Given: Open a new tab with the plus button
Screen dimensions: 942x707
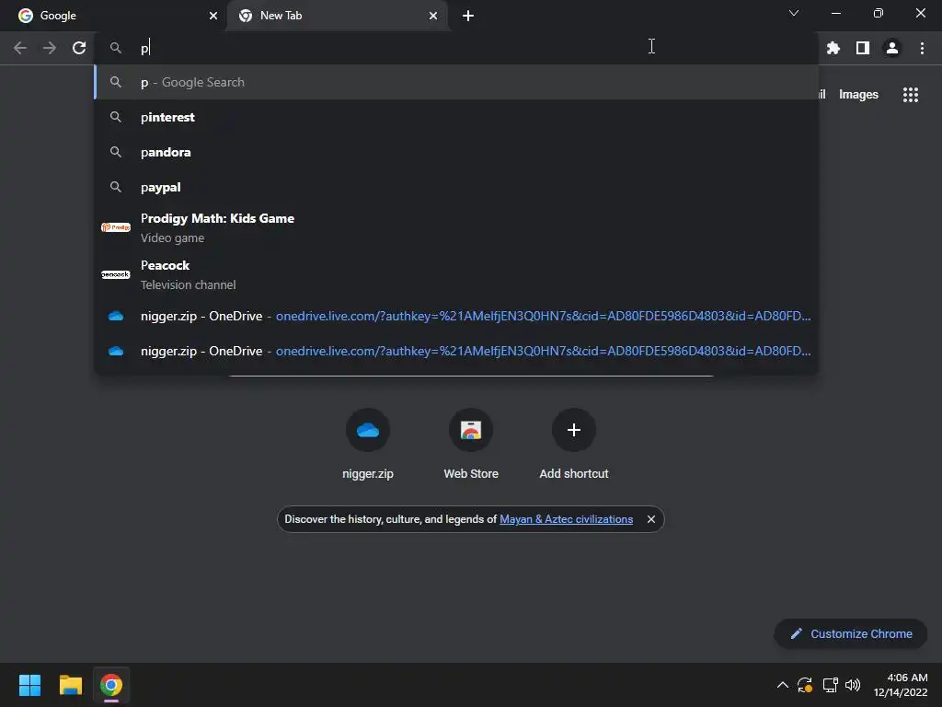Looking at the screenshot, I should 468,16.
